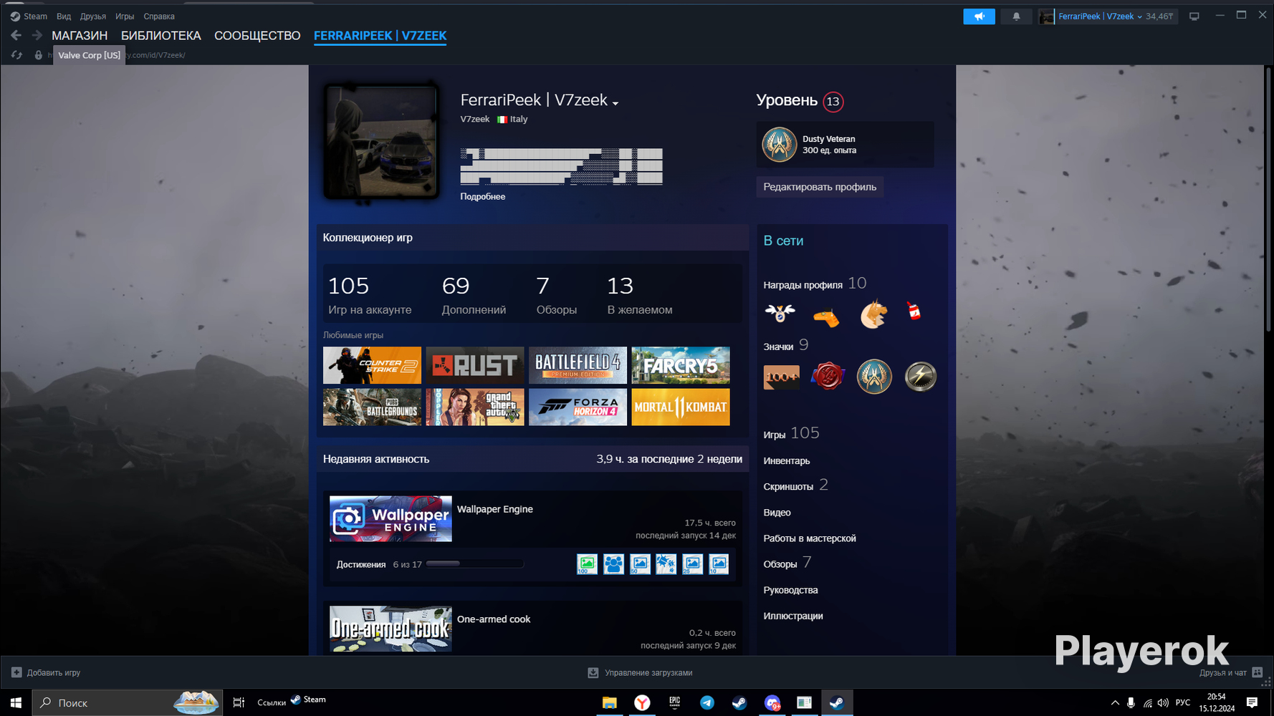Open the Battlefield 4 game thumbnail
The width and height of the screenshot is (1274, 716).
point(578,365)
